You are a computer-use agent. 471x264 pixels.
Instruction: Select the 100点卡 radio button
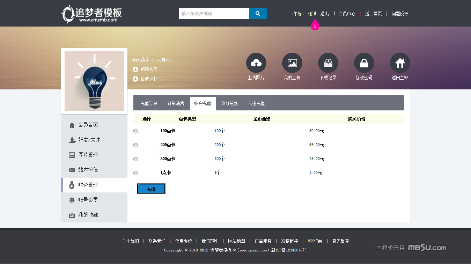[136, 131]
